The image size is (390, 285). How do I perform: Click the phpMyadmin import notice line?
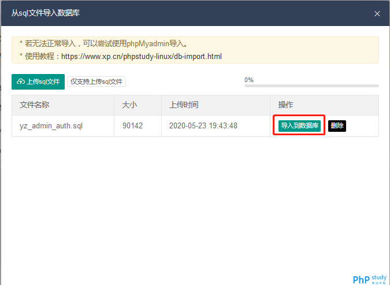[x=104, y=44]
